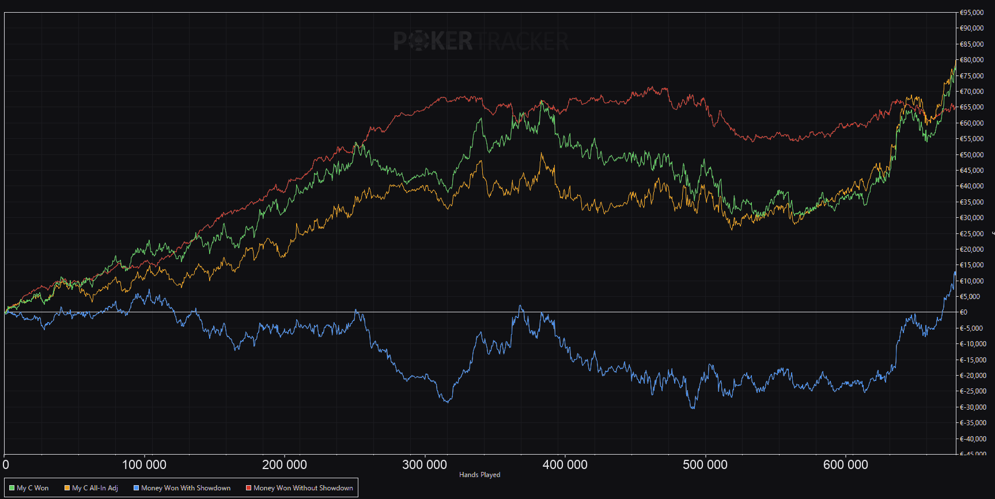Click the €-30,000 y-axis label

tap(973, 407)
